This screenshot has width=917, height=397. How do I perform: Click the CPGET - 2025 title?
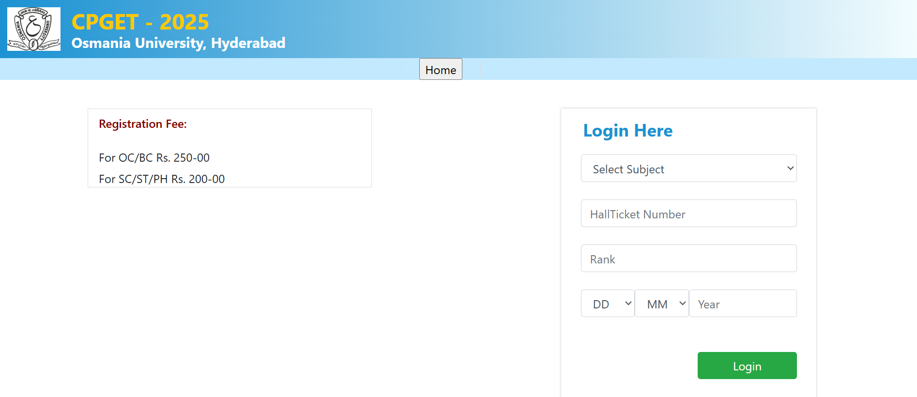[x=140, y=22]
